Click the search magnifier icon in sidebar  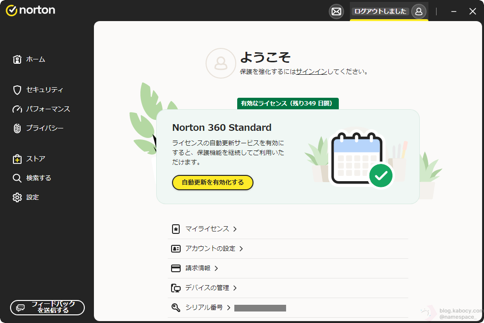pyautogui.click(x=17, y=178)
